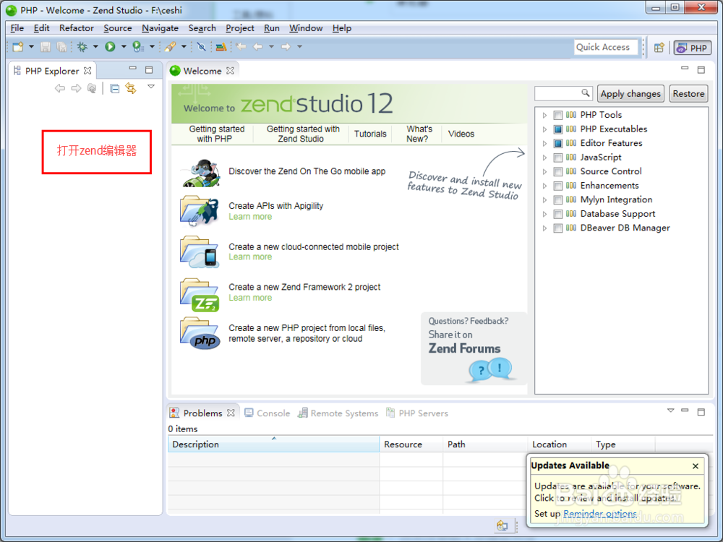
Task: Toggle the PHP Executables checkbox
Action: [x=558, y=129]
